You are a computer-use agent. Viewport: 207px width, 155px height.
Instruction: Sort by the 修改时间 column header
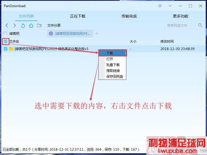point(167,41)
